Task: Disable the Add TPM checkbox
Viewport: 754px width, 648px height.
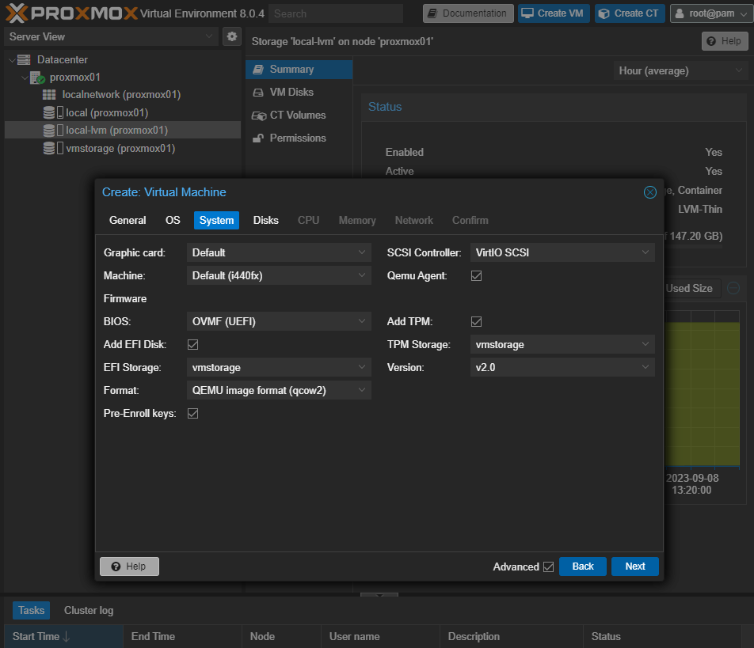Action: (476, 322)
